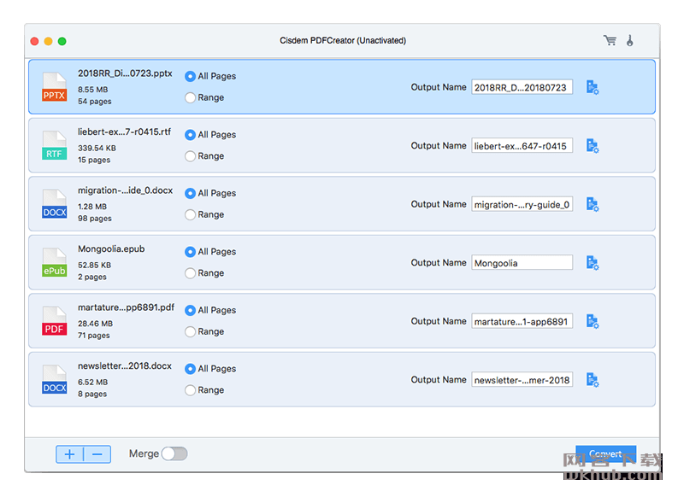
Task: Start conversion with Convert button
Action: coord(605,454)
